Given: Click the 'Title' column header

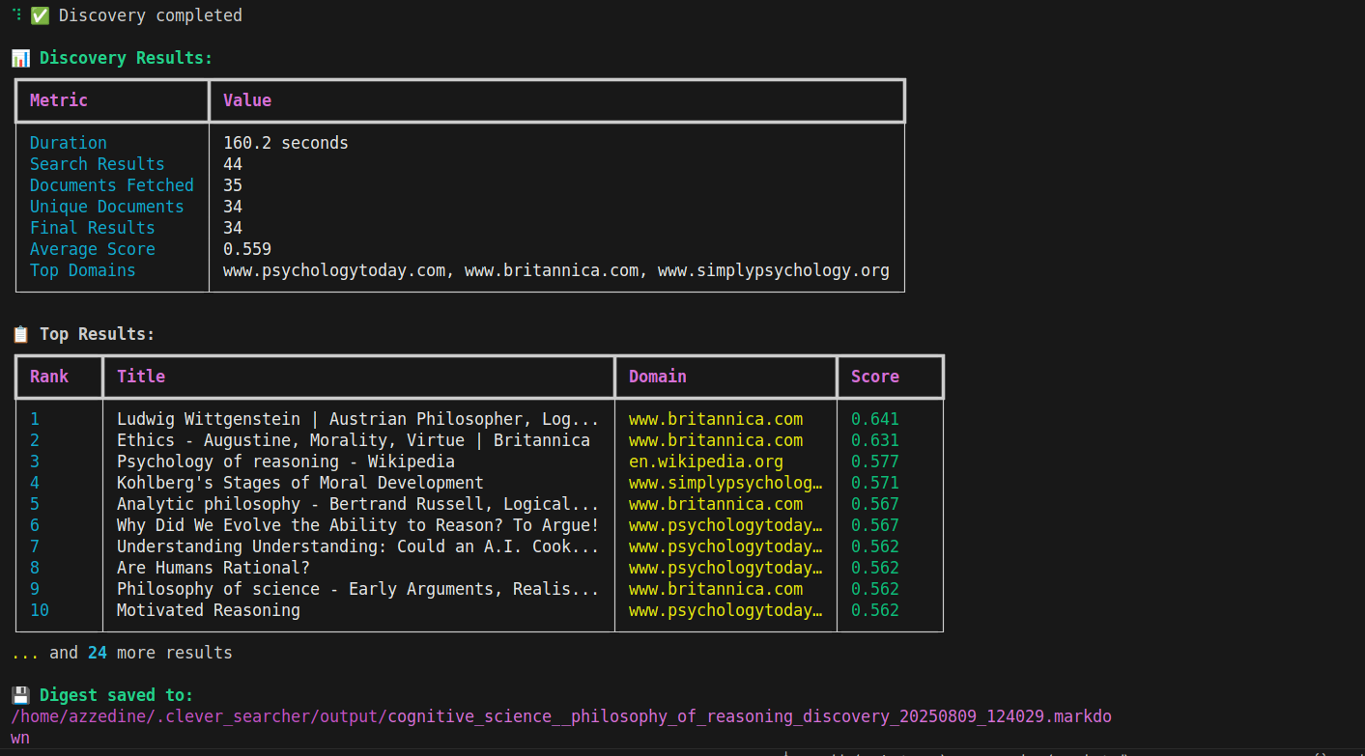Looking at the screenshot, I should click(141, 377).
